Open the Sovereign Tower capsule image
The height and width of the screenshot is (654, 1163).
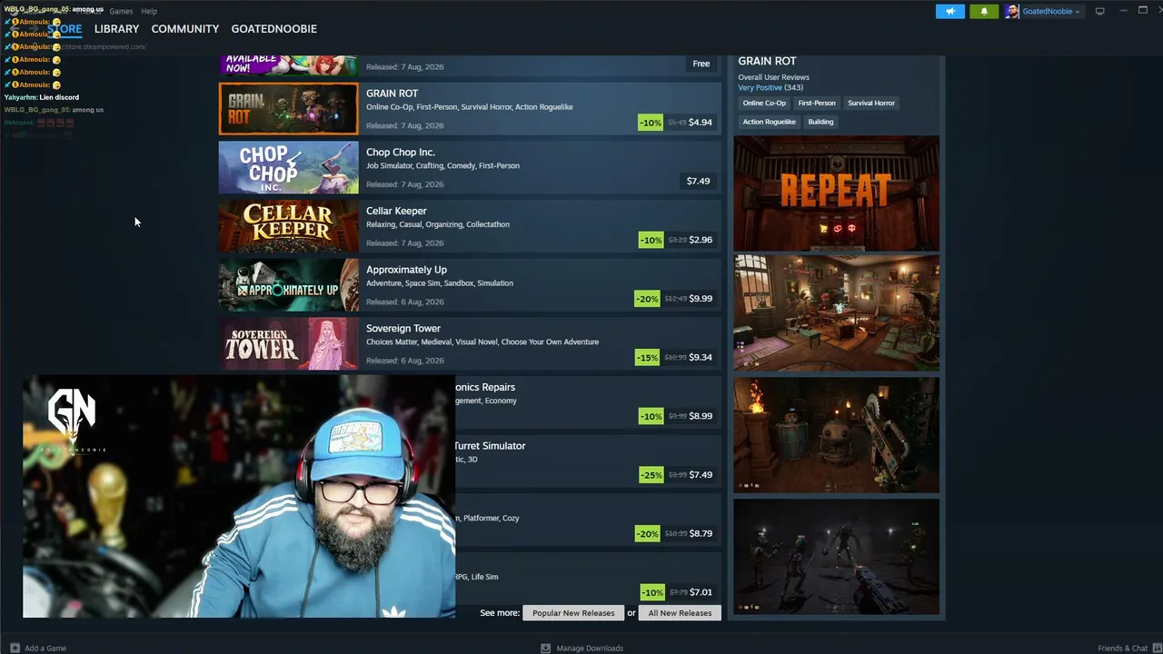289,343
